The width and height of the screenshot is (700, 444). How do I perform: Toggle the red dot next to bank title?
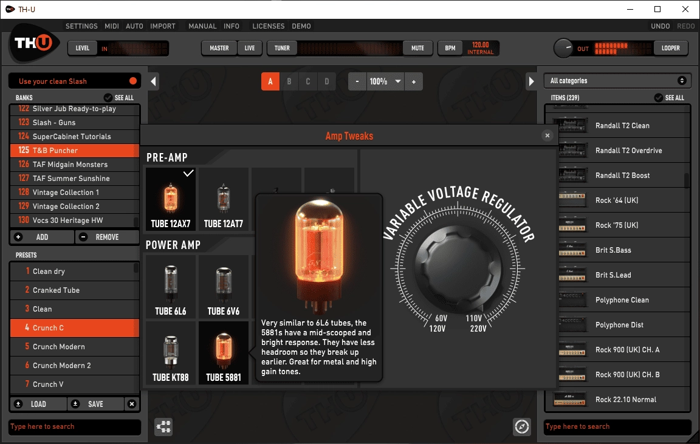click(133, 81)
